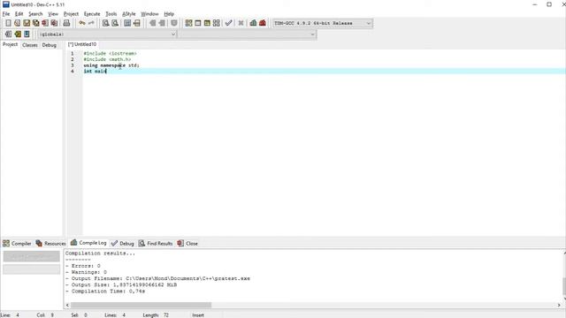Click the Toggle bookmarks icon
This screenshot has height=318, width=566.
18,34
